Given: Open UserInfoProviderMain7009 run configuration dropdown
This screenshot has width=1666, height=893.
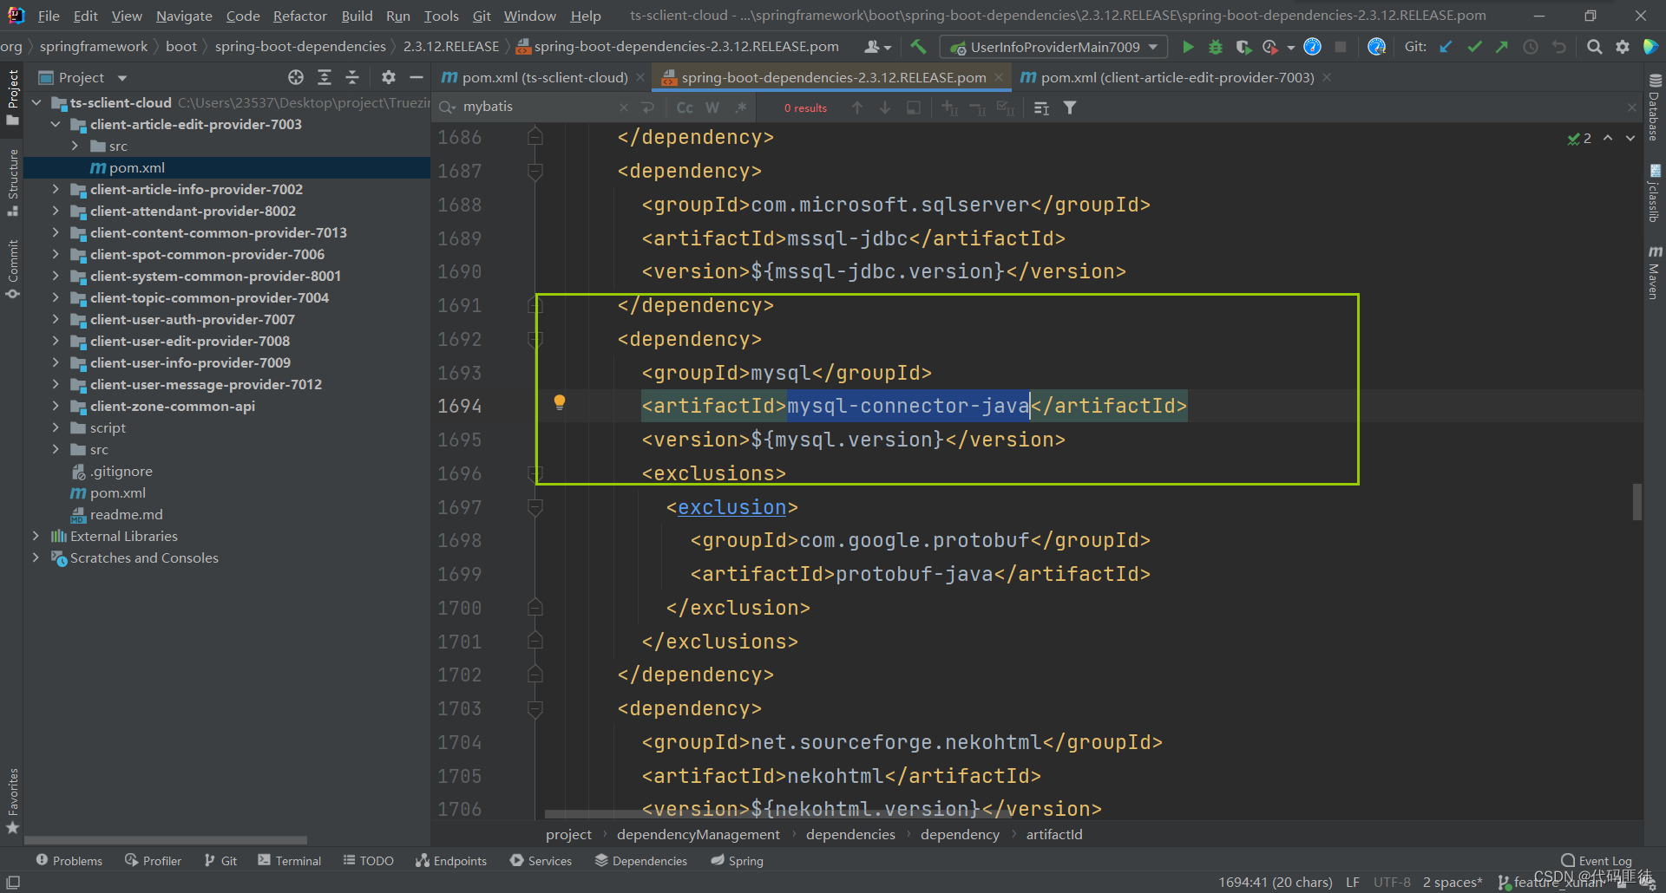Looking at the screenshot, I should (1053, 47).
